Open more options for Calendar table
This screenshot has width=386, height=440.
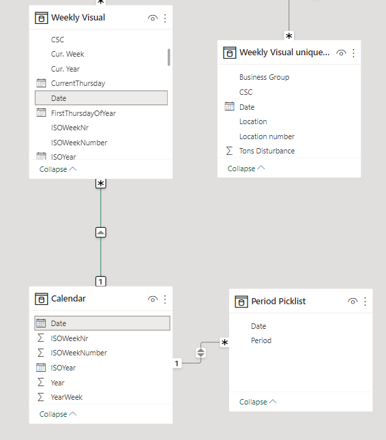(x=165, y=299)
